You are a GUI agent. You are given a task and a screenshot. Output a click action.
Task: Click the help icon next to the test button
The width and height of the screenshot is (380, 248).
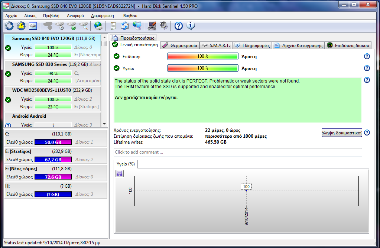click(x=367, y=133)
